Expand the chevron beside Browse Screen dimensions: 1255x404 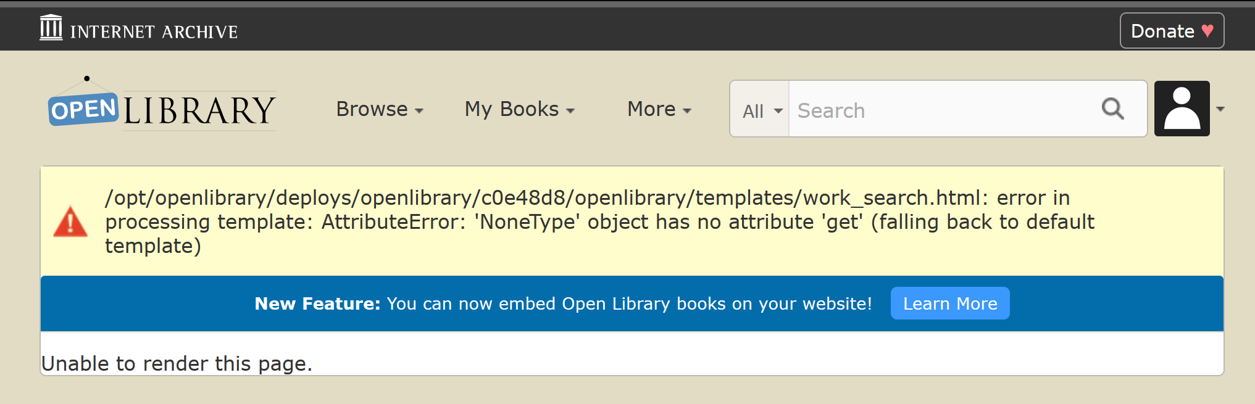pyautogui.click(x=420, y=112)
